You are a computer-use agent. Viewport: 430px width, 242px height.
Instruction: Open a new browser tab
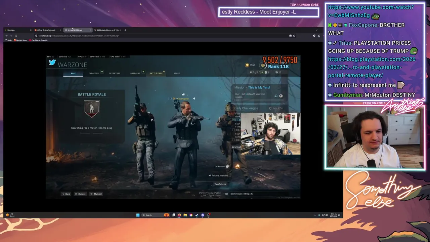coord(125,30)
